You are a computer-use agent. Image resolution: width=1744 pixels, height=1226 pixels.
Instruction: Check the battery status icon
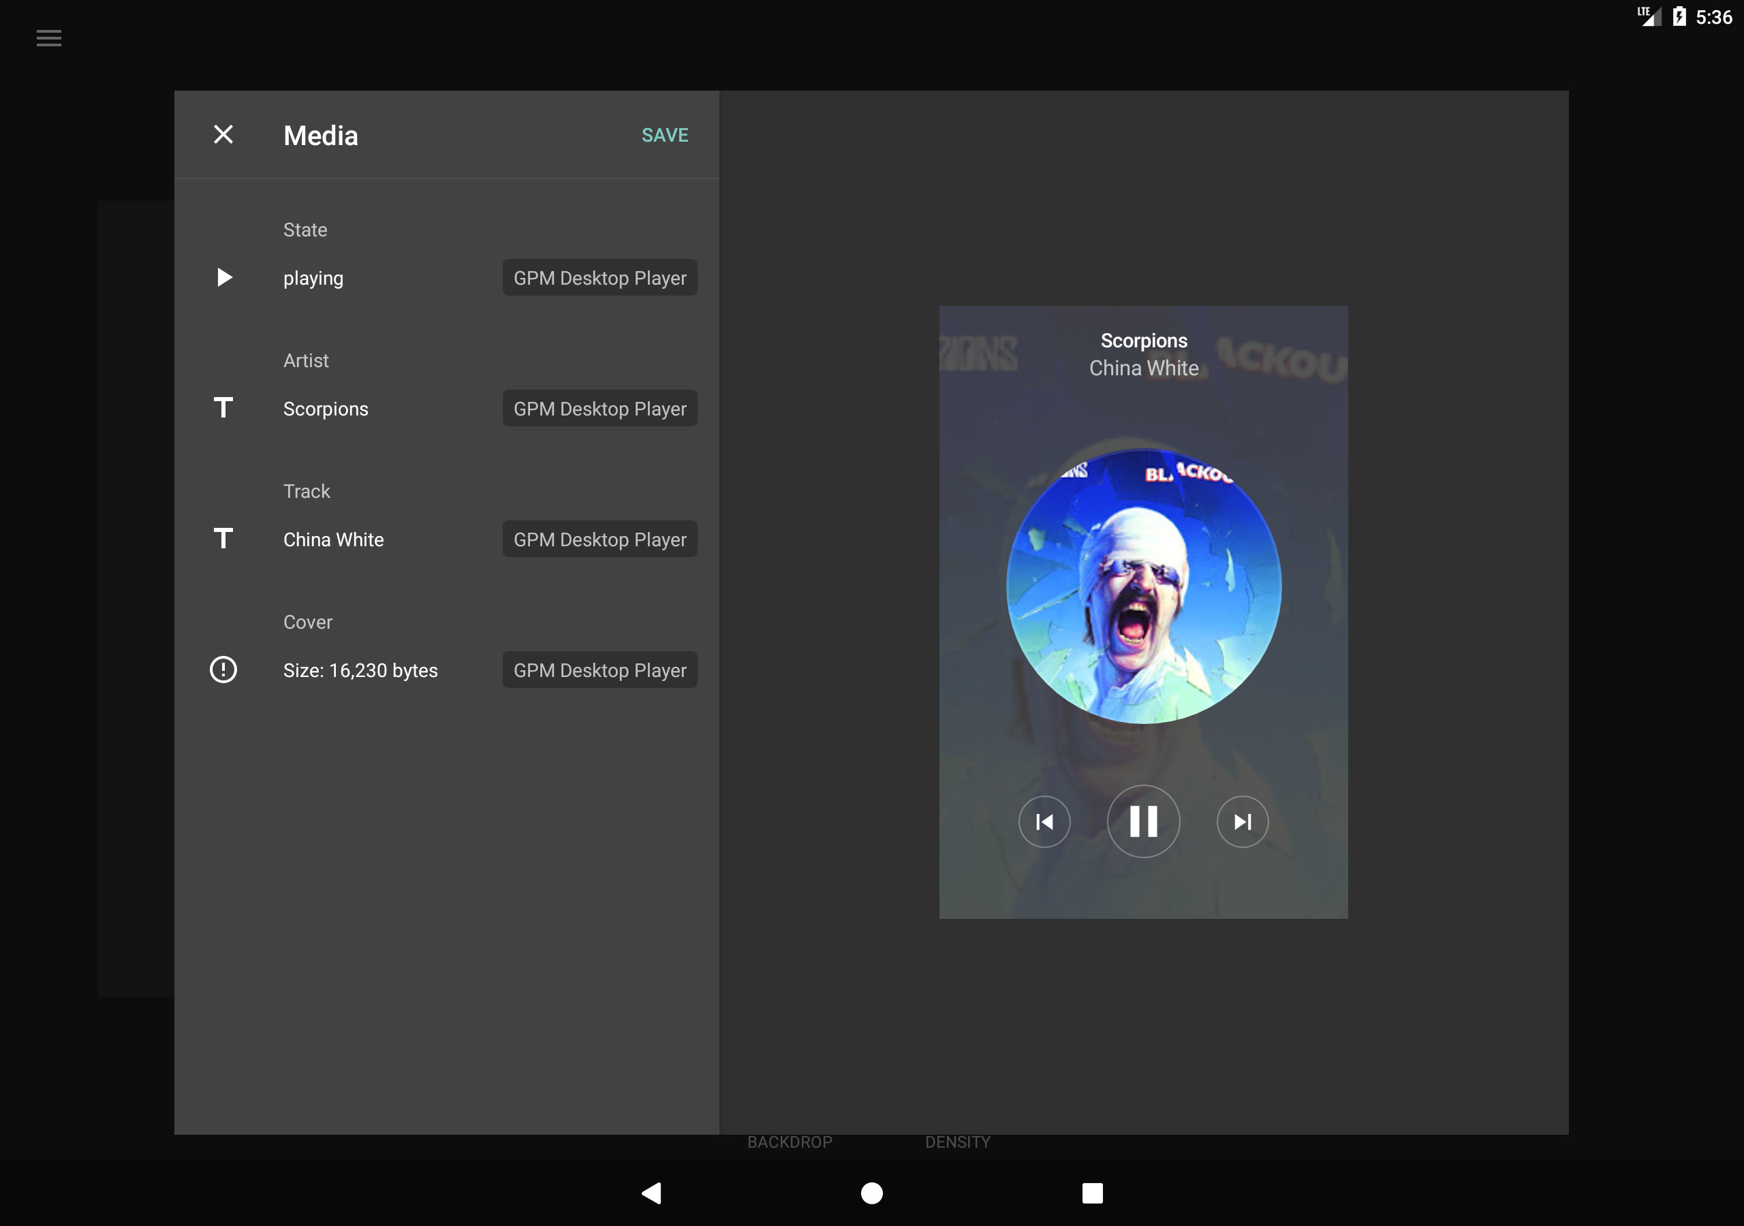1679,17
